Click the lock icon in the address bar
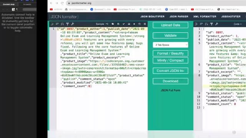The height and width of the screenshot is (138, 246). click(x=69, y=3)
